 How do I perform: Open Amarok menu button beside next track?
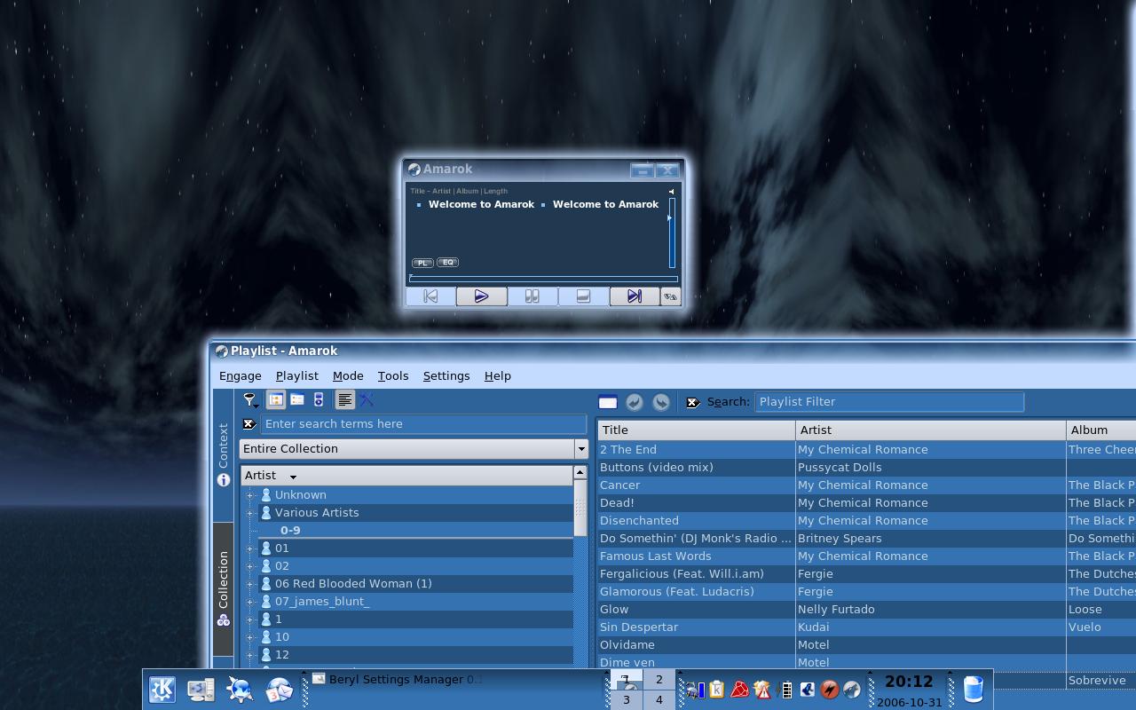coord(671,297)
